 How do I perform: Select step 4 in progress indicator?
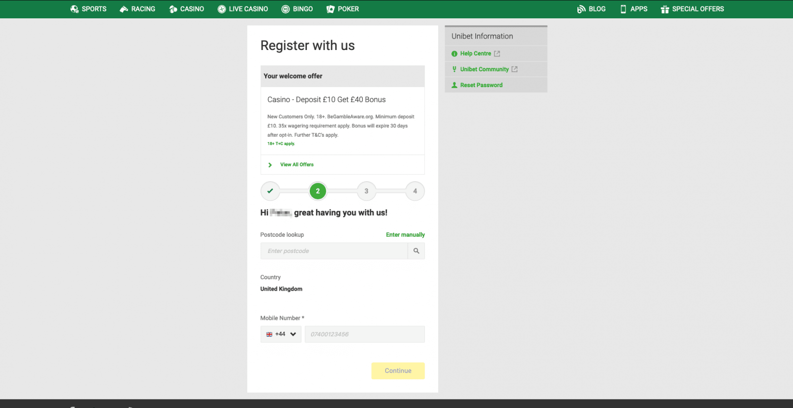coord(415,191)
